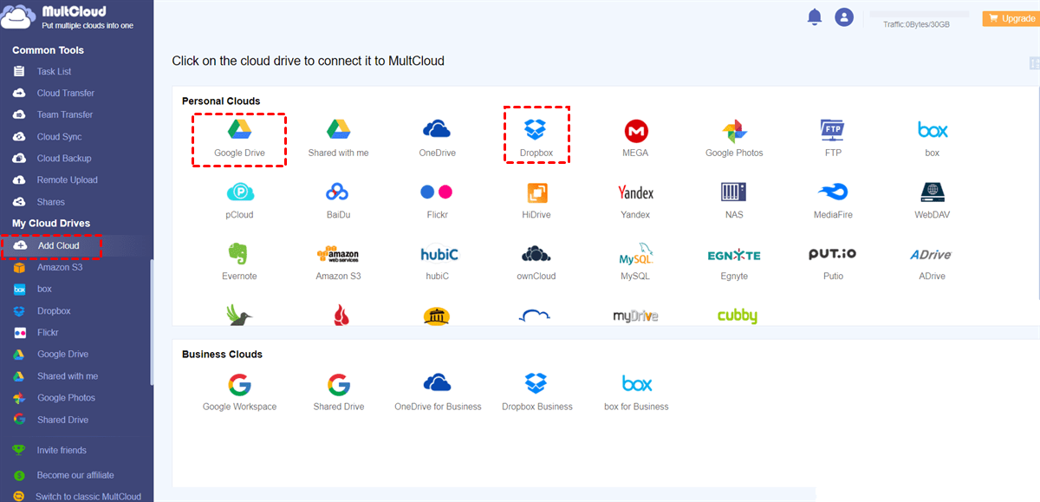This screenshot has height=502, width=1040.
Task: Select Amazon S3 in Personal Clouds grid
Action: click(338, 262)
